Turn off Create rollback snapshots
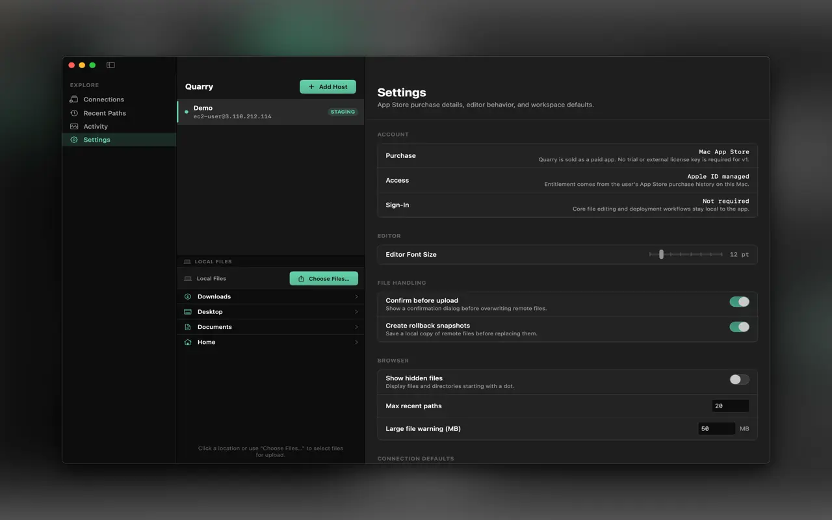The image size is (832, 520). [x=739, y=327]
